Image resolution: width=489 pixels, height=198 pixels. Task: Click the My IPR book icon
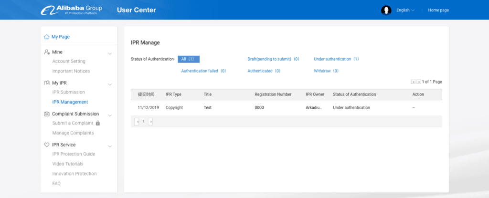[47, 83]
